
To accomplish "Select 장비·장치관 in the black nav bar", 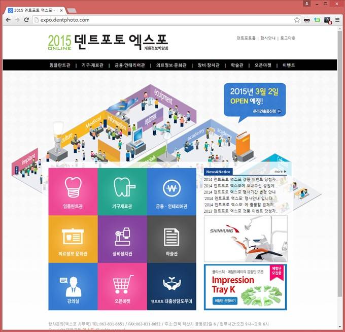I will click(209, 65).
